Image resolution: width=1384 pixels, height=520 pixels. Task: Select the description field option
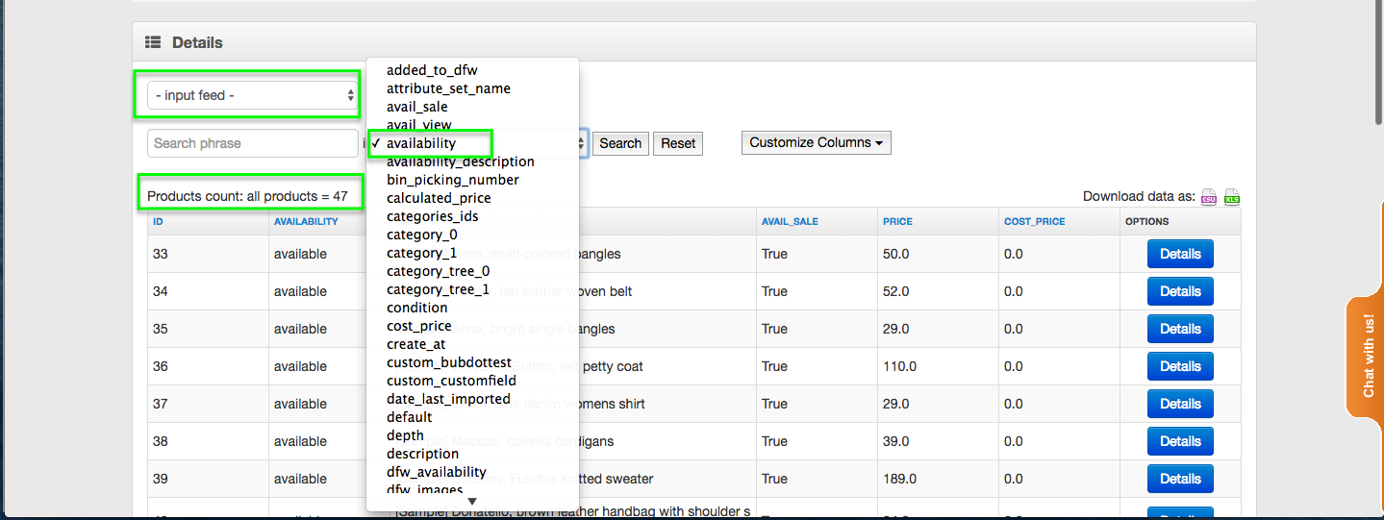click(x=422, y=454)
